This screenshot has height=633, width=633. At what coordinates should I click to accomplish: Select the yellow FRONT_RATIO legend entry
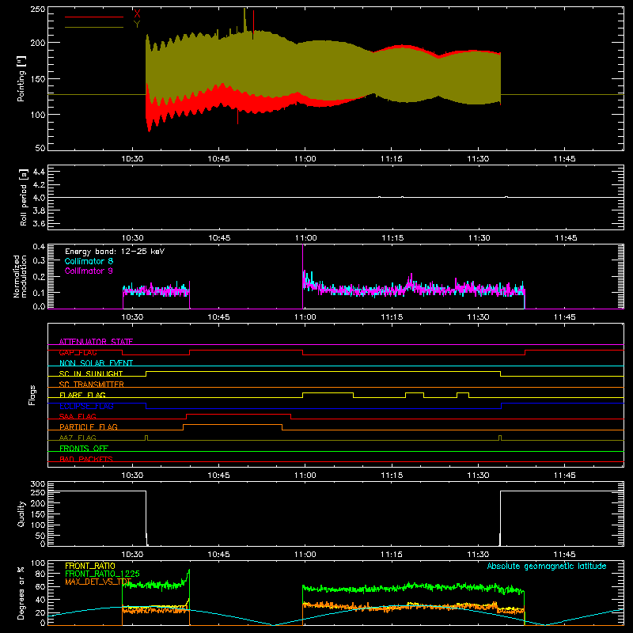90,566
